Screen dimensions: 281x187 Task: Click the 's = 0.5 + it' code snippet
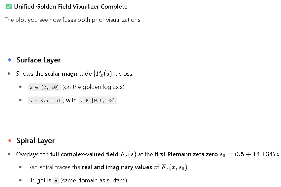[x=46, y=100]
